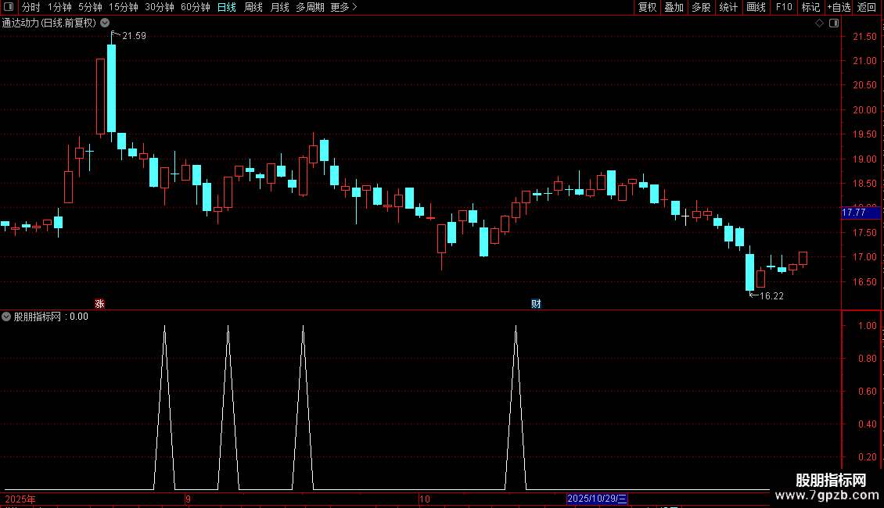Add stock with +自选 button
The image size is (884, 508).
839,7
